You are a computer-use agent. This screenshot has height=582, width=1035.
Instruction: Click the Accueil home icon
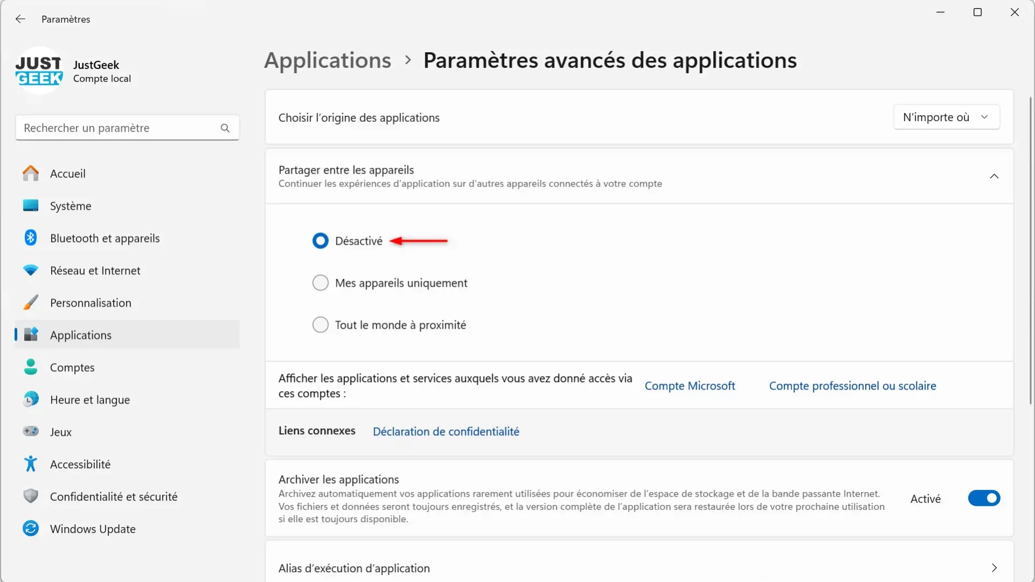31,173
